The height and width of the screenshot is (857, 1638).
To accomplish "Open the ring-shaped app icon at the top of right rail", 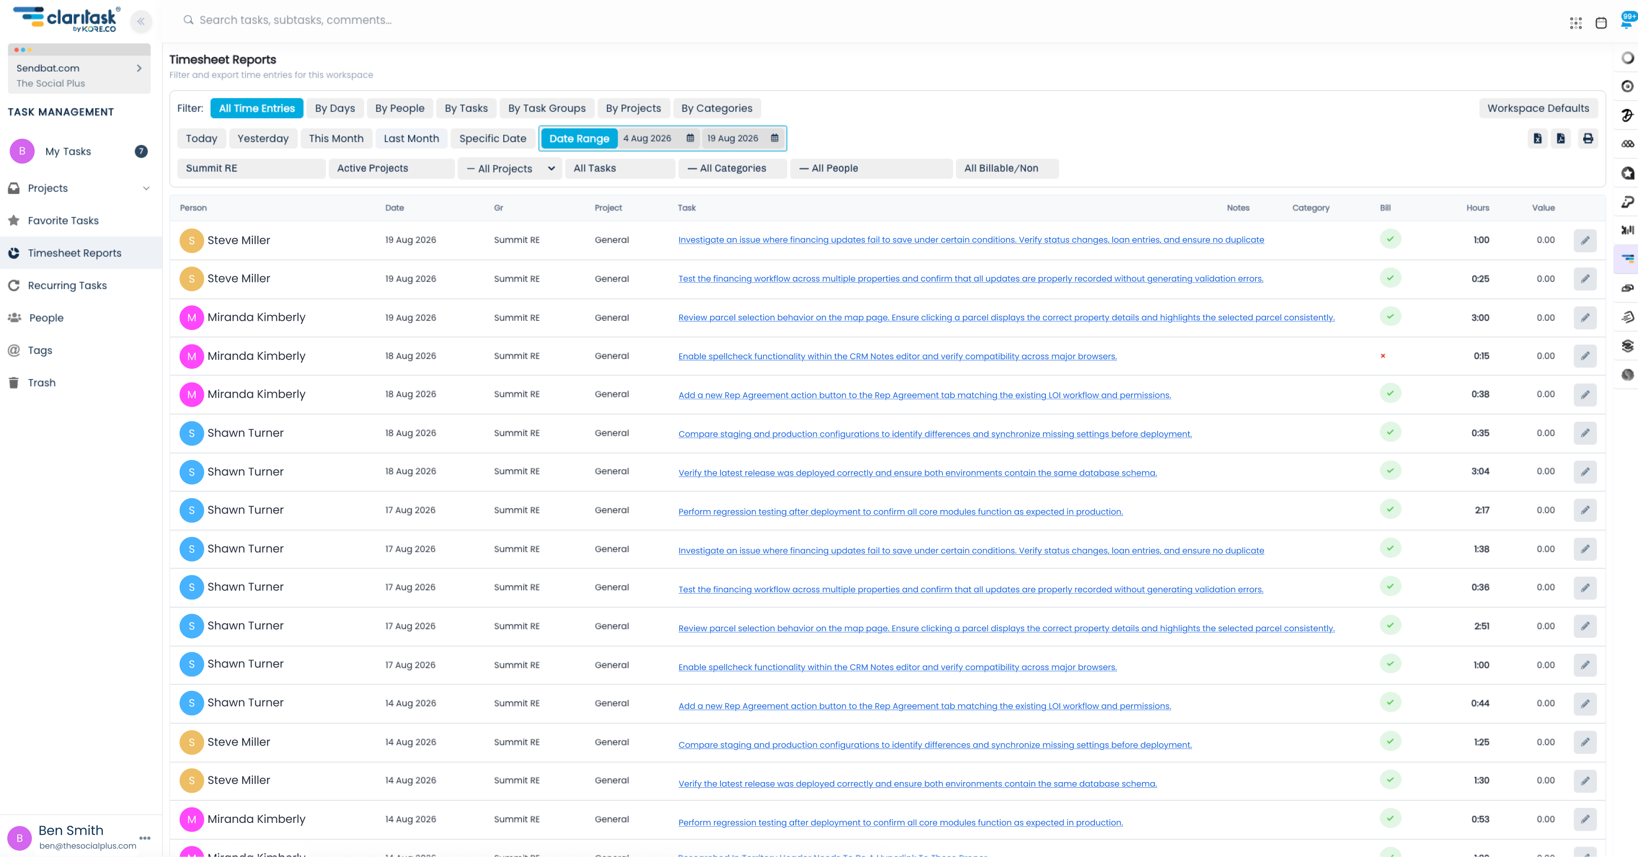I will tap(1627, 58).
